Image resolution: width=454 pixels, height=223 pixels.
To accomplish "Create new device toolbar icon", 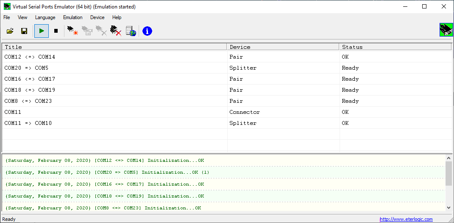I will point(72,31).
